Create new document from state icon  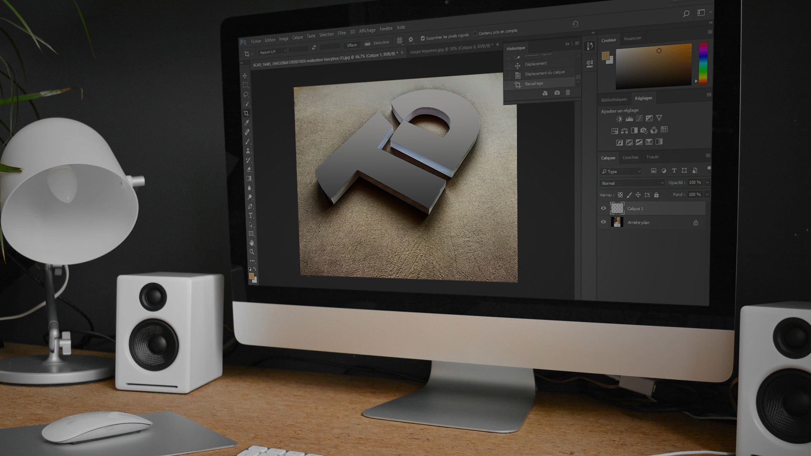click(x=545, y=93)
